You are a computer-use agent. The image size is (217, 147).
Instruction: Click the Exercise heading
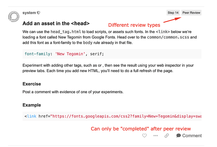(x=32, y=84)
